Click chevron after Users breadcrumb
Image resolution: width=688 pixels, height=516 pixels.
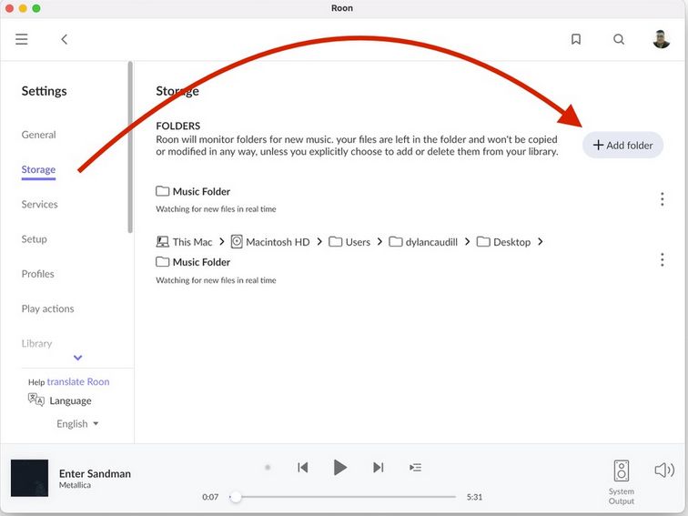379,242
